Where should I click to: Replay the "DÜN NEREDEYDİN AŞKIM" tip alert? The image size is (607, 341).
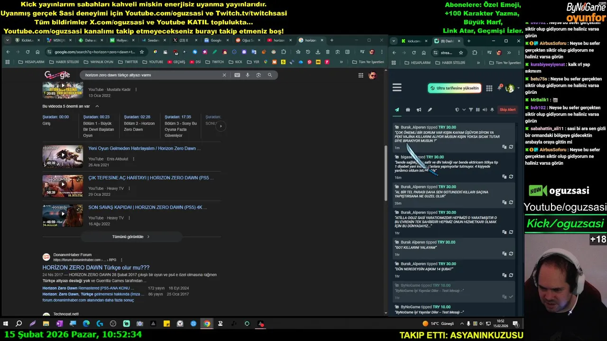pyautogui.click(x=511, y=275)
